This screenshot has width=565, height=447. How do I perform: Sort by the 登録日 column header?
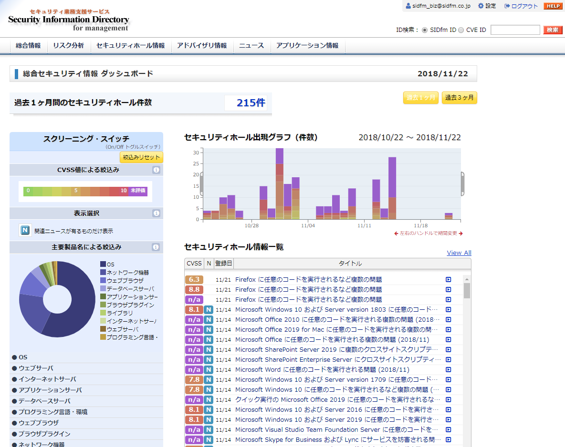(x=224, y=264)
